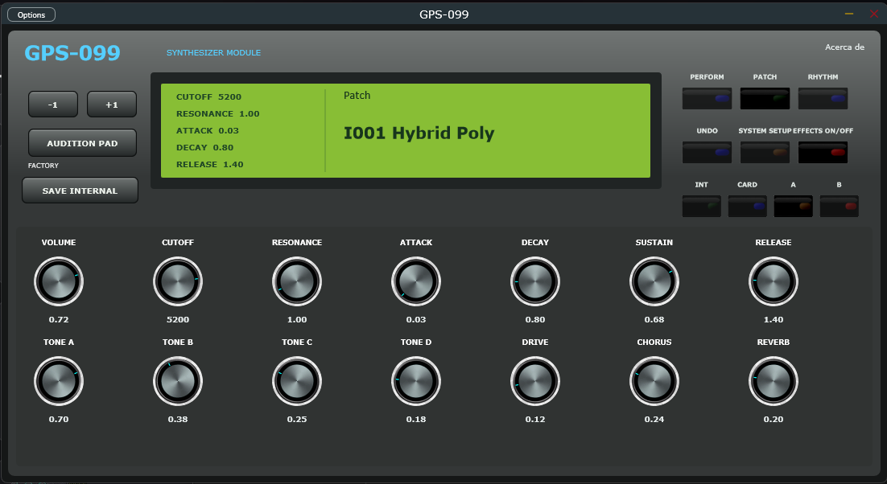The width and height of the screenshot is (887, 484).
Task: Activate the SYSTEM SETUP button
Action: [x=765, y=153]
